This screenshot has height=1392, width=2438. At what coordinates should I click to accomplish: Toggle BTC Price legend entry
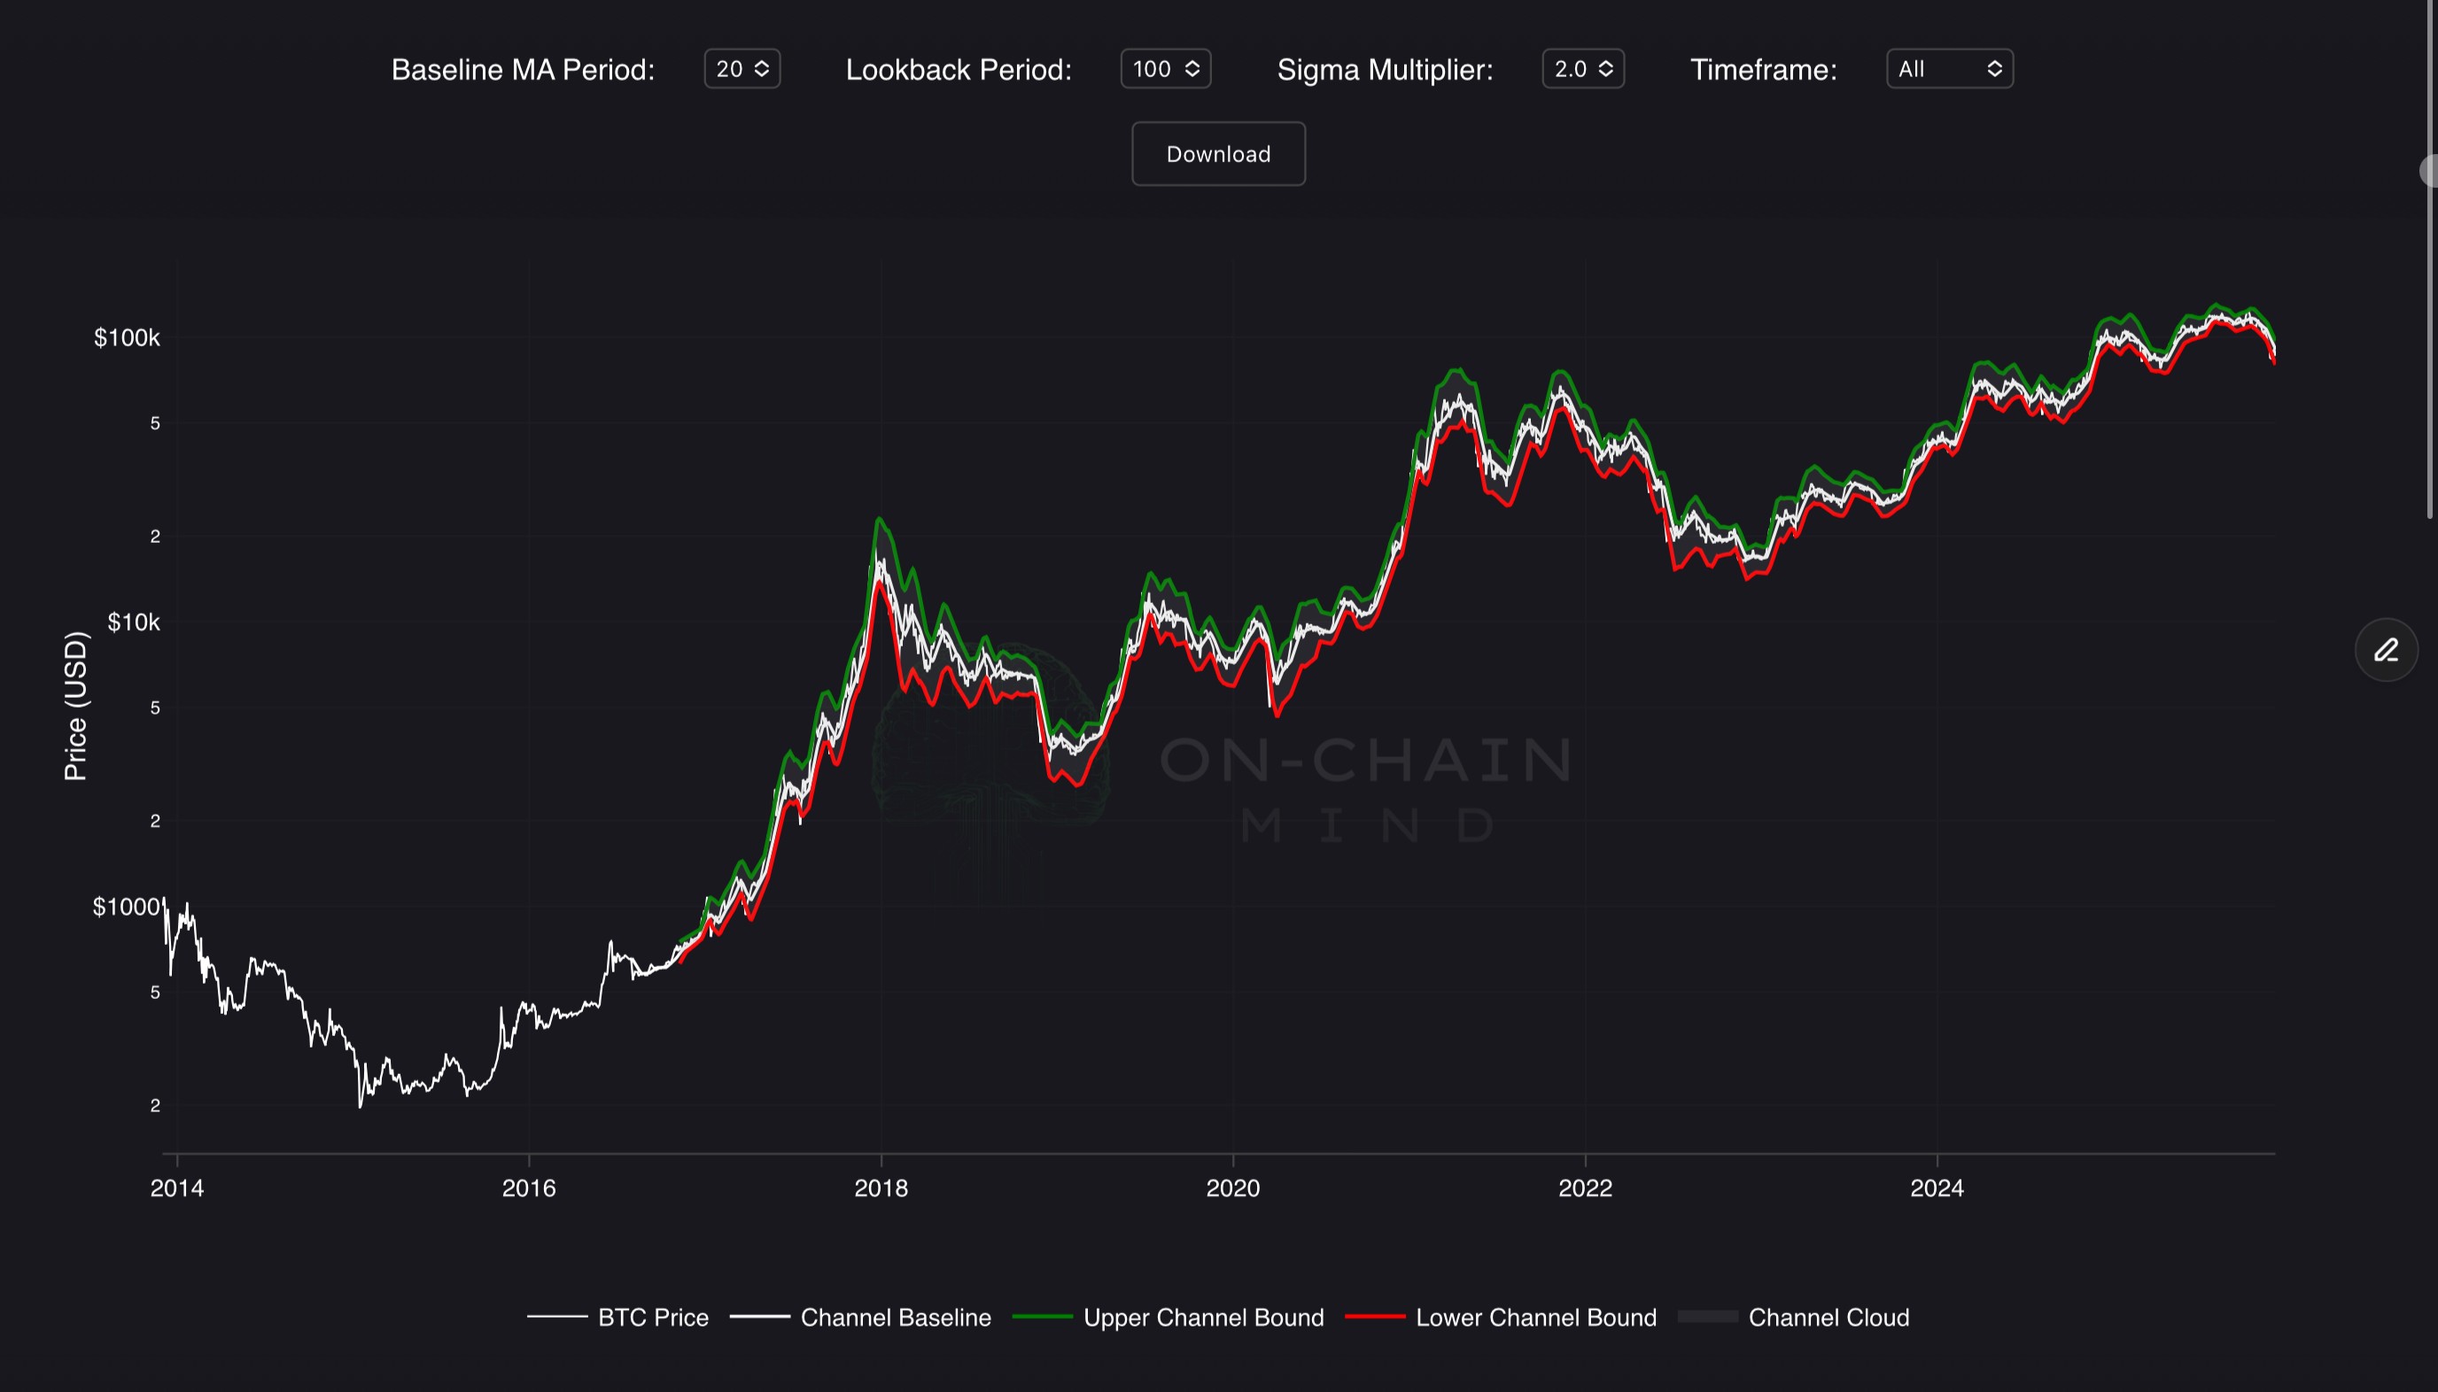pos(652,1318)
